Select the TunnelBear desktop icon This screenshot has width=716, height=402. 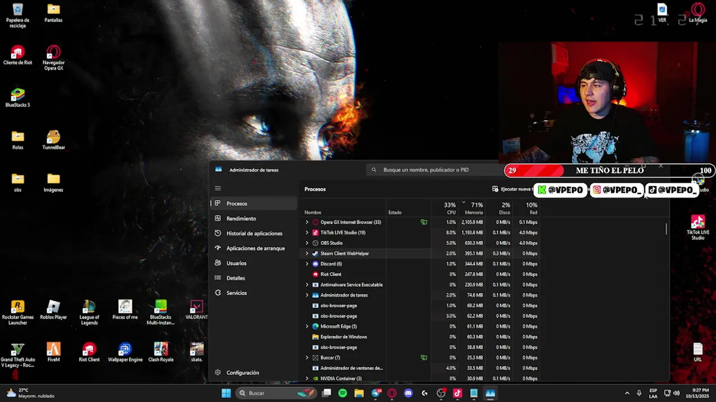(53, 140)
